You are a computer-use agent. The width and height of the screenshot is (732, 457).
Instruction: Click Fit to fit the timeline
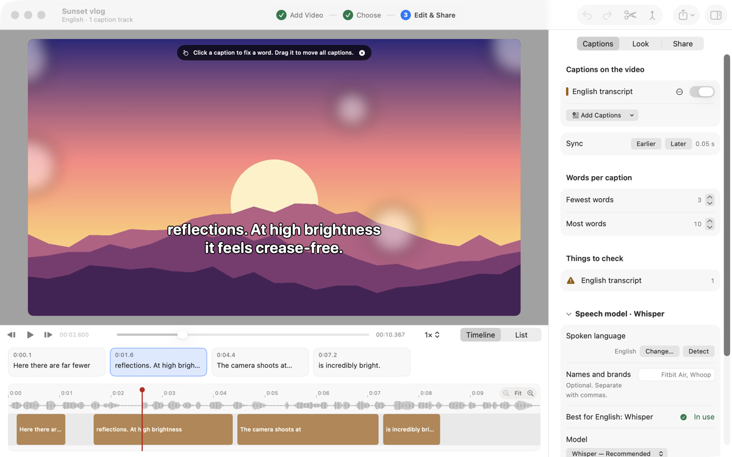(x=518, y=394)
